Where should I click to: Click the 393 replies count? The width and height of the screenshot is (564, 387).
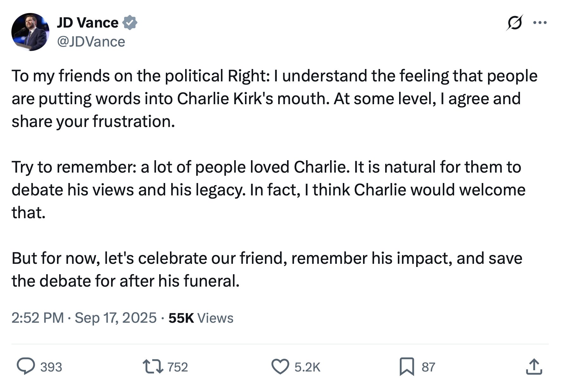pos(51,367)
